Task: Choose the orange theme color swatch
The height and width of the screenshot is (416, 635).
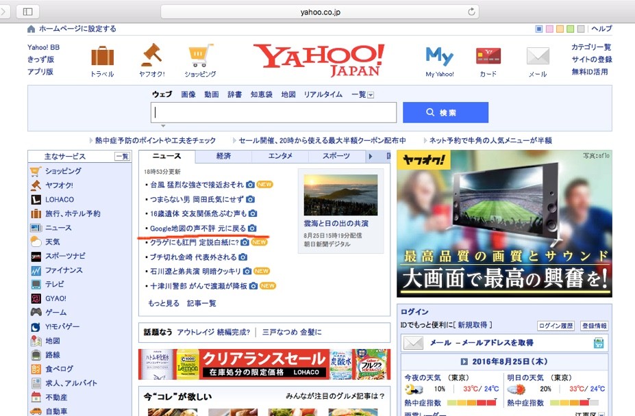Action: pos(560,29)
